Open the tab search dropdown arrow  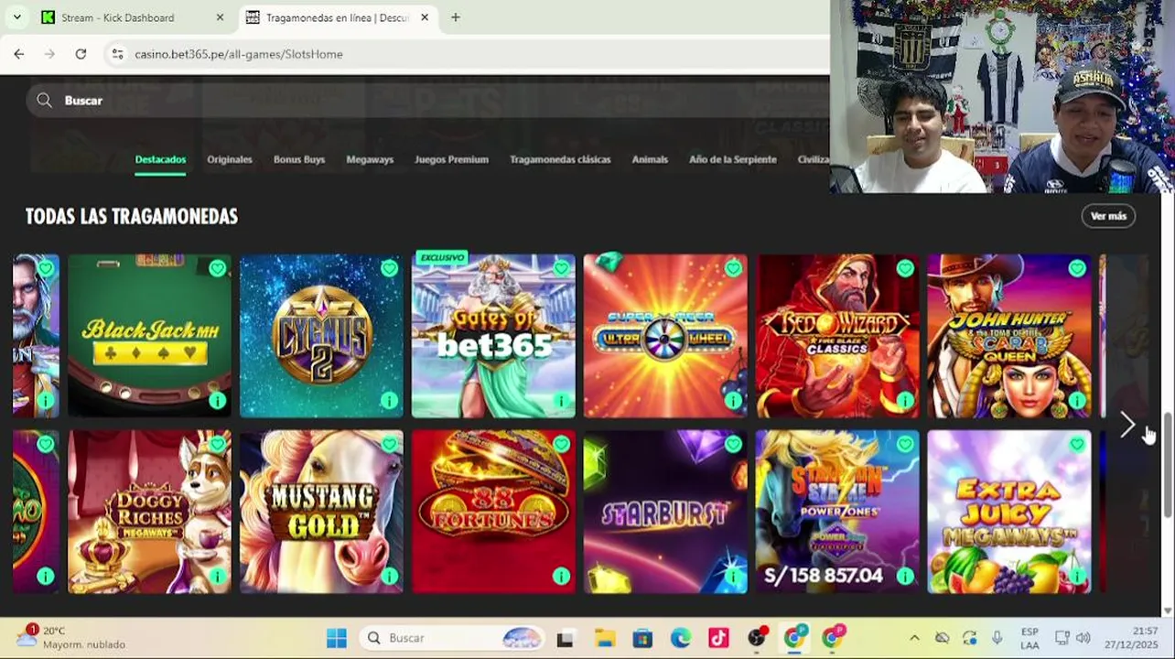pos(16,17)
